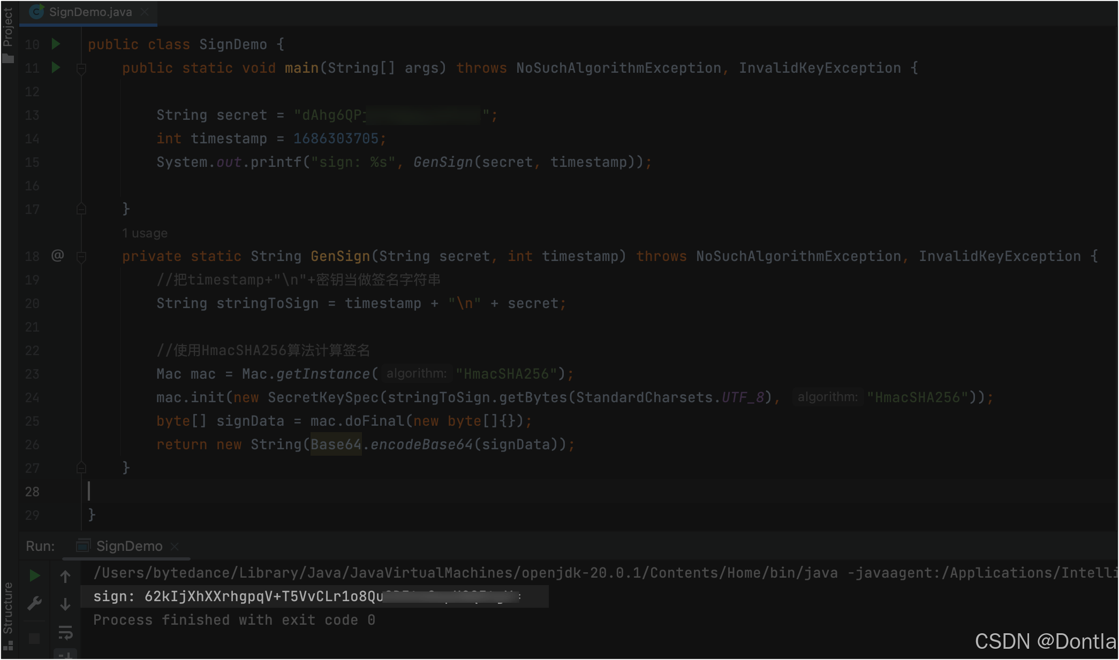Toggle soft-wrap in the Run console
Image resolution: width=1119 pixels, height=660 pixels.
click(65, 632)
